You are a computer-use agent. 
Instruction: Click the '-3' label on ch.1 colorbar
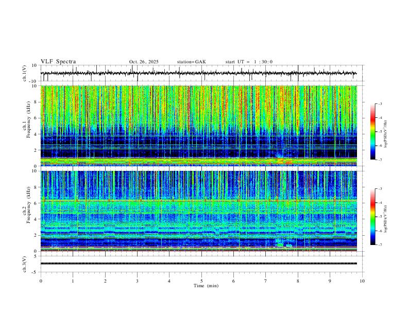(x=380, y=103)
